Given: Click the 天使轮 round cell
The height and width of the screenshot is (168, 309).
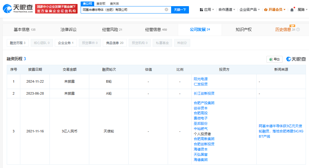Looking at the screenshot, I should pyautogui.click(x=109, y=131).
